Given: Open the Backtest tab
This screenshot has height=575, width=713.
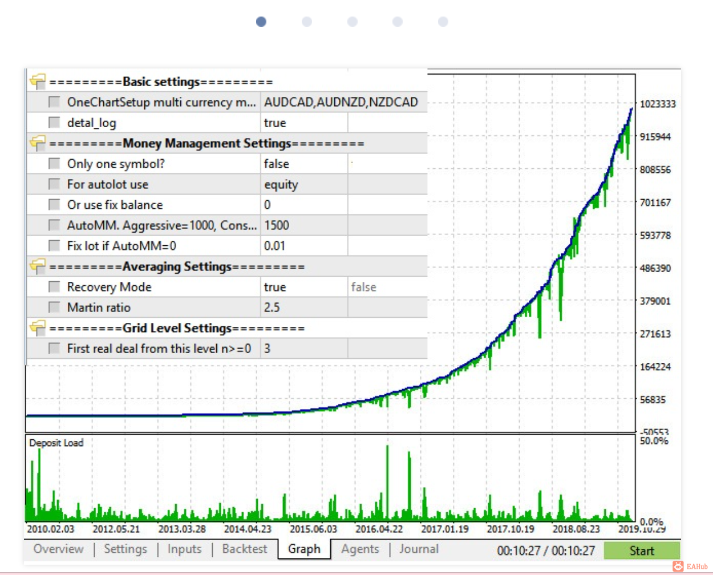Looking at the screenshot, I should [x=245, y=549].
